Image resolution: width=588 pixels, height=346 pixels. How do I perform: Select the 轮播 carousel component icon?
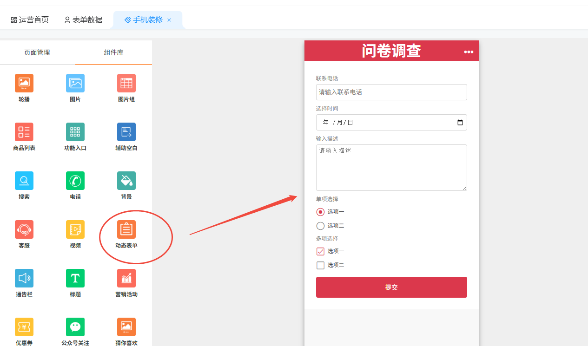click(x=24, y=84)
